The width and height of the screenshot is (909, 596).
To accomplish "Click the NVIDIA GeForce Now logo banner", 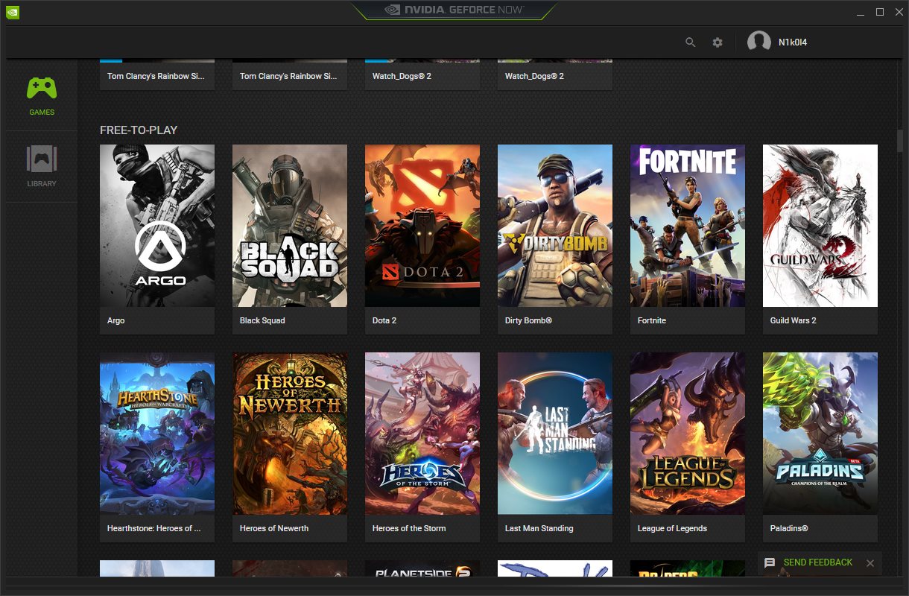I will pyautogui.click(x=454, y=10).
